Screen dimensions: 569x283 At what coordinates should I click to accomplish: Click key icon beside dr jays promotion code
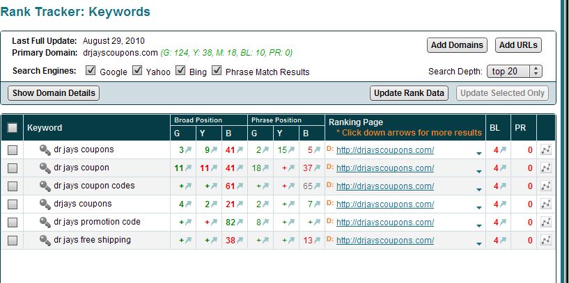pos(45,223)
